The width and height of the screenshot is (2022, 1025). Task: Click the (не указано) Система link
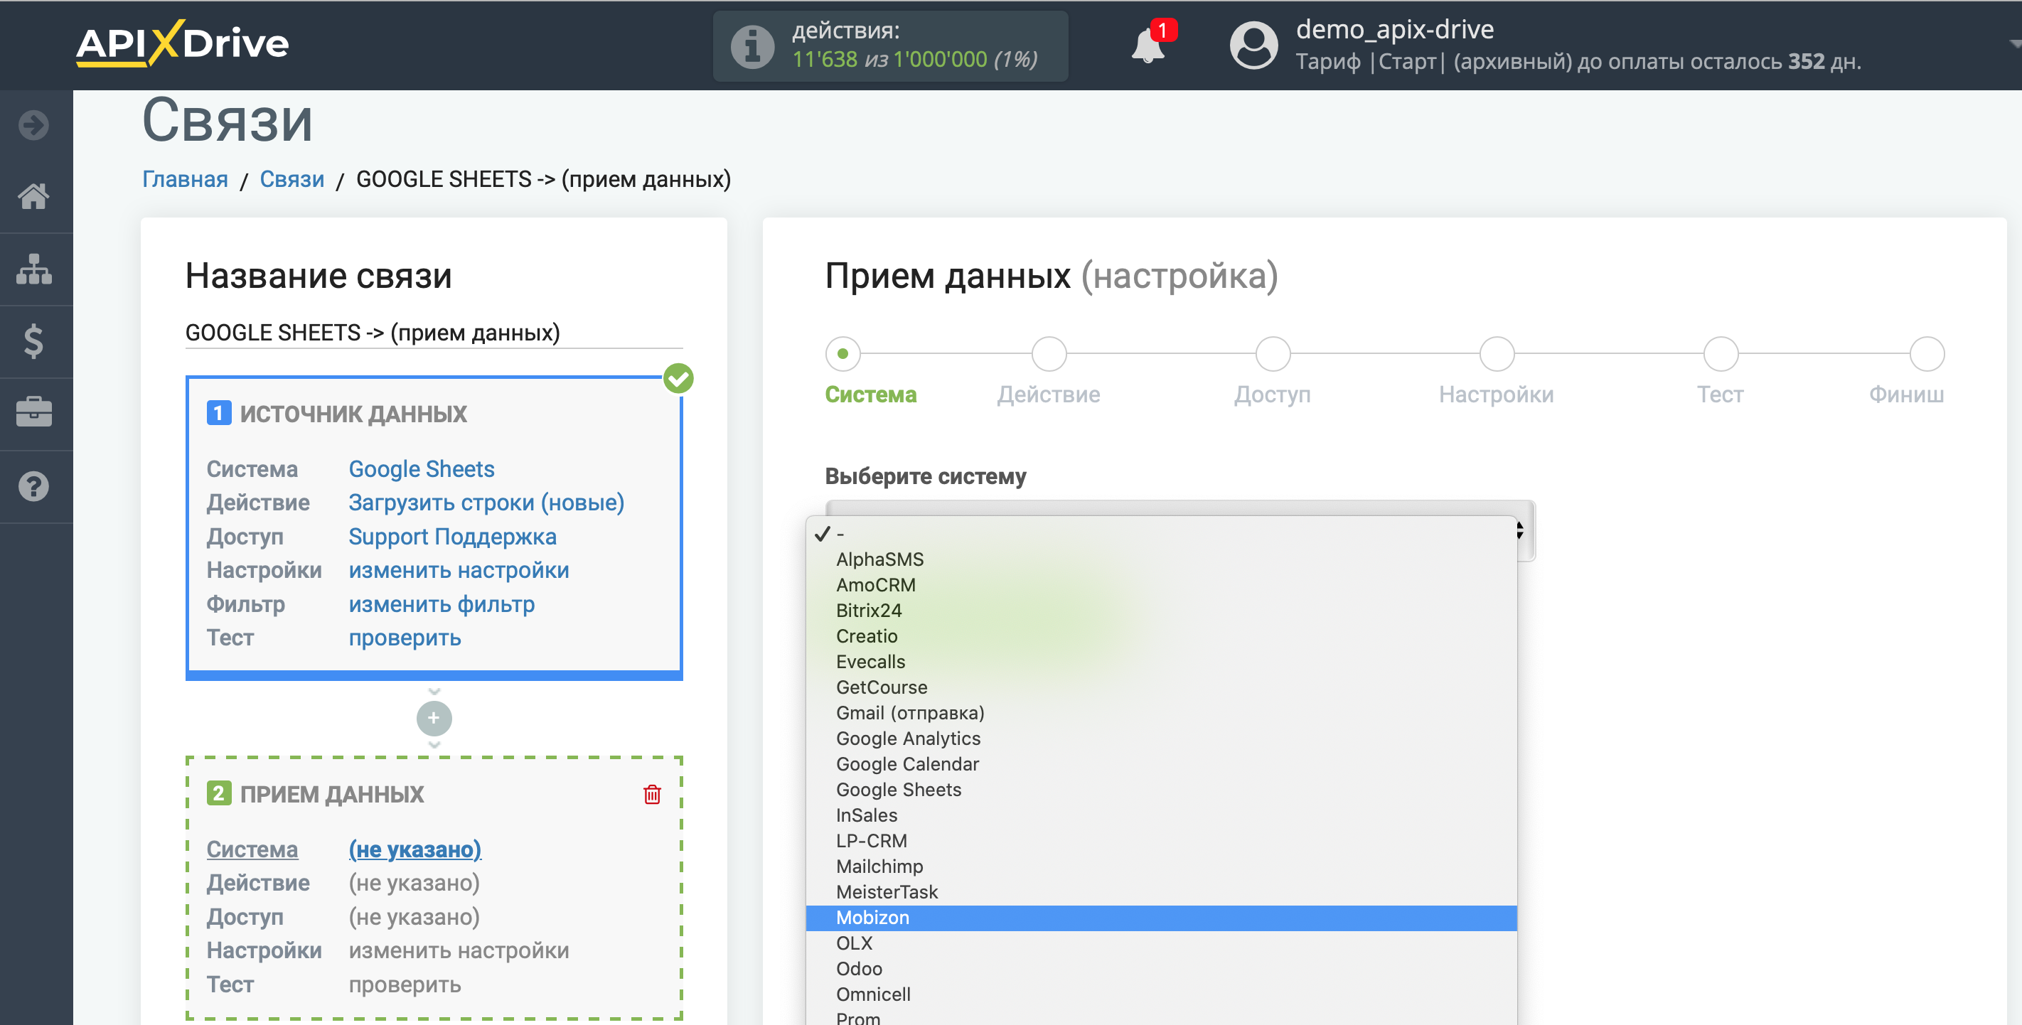415,849
